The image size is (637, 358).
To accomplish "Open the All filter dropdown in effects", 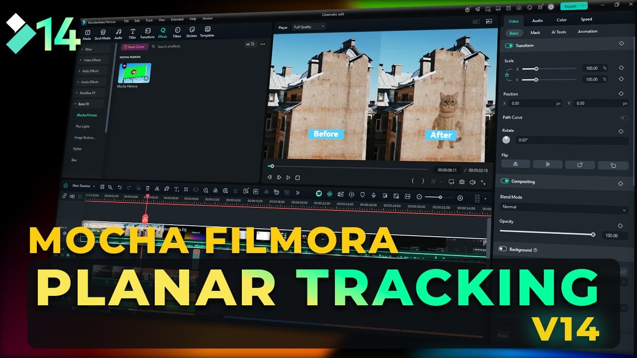I will click(x=250, y=44).
